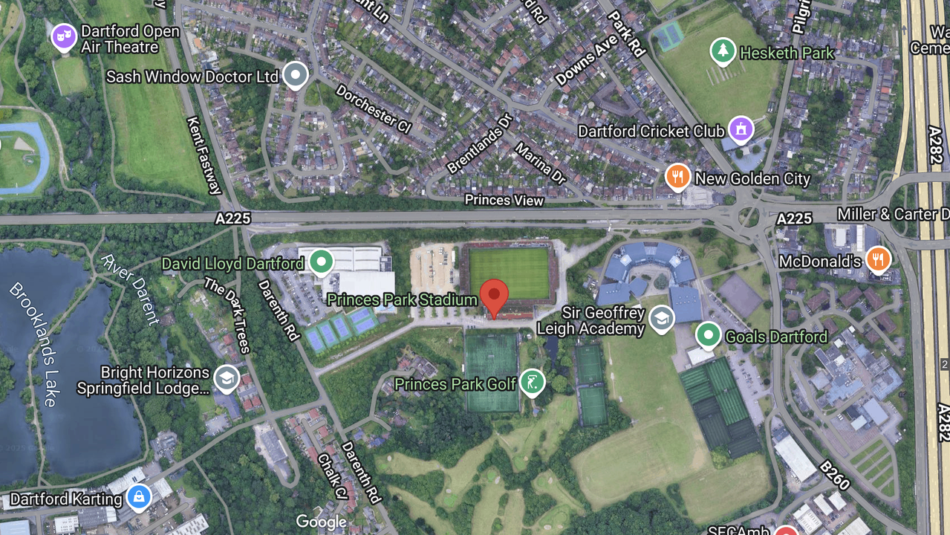Click the New Golden City restaurant icon
This screenshot has width=950, height=535.
(677, 177)
